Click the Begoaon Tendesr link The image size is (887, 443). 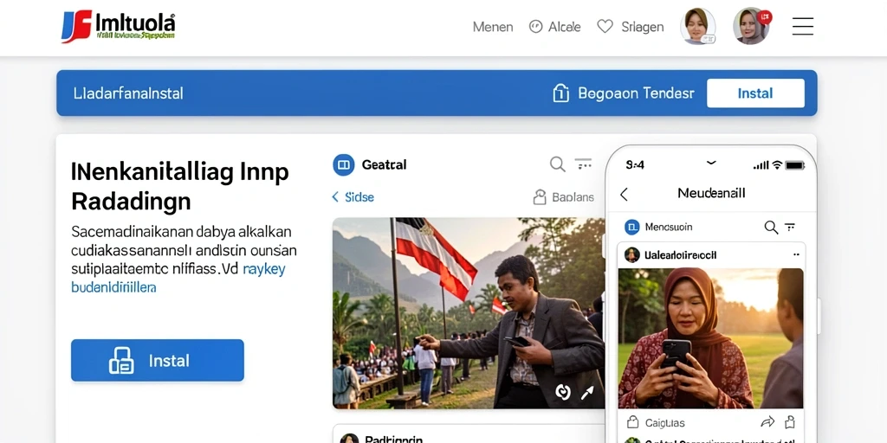[635, 93]
